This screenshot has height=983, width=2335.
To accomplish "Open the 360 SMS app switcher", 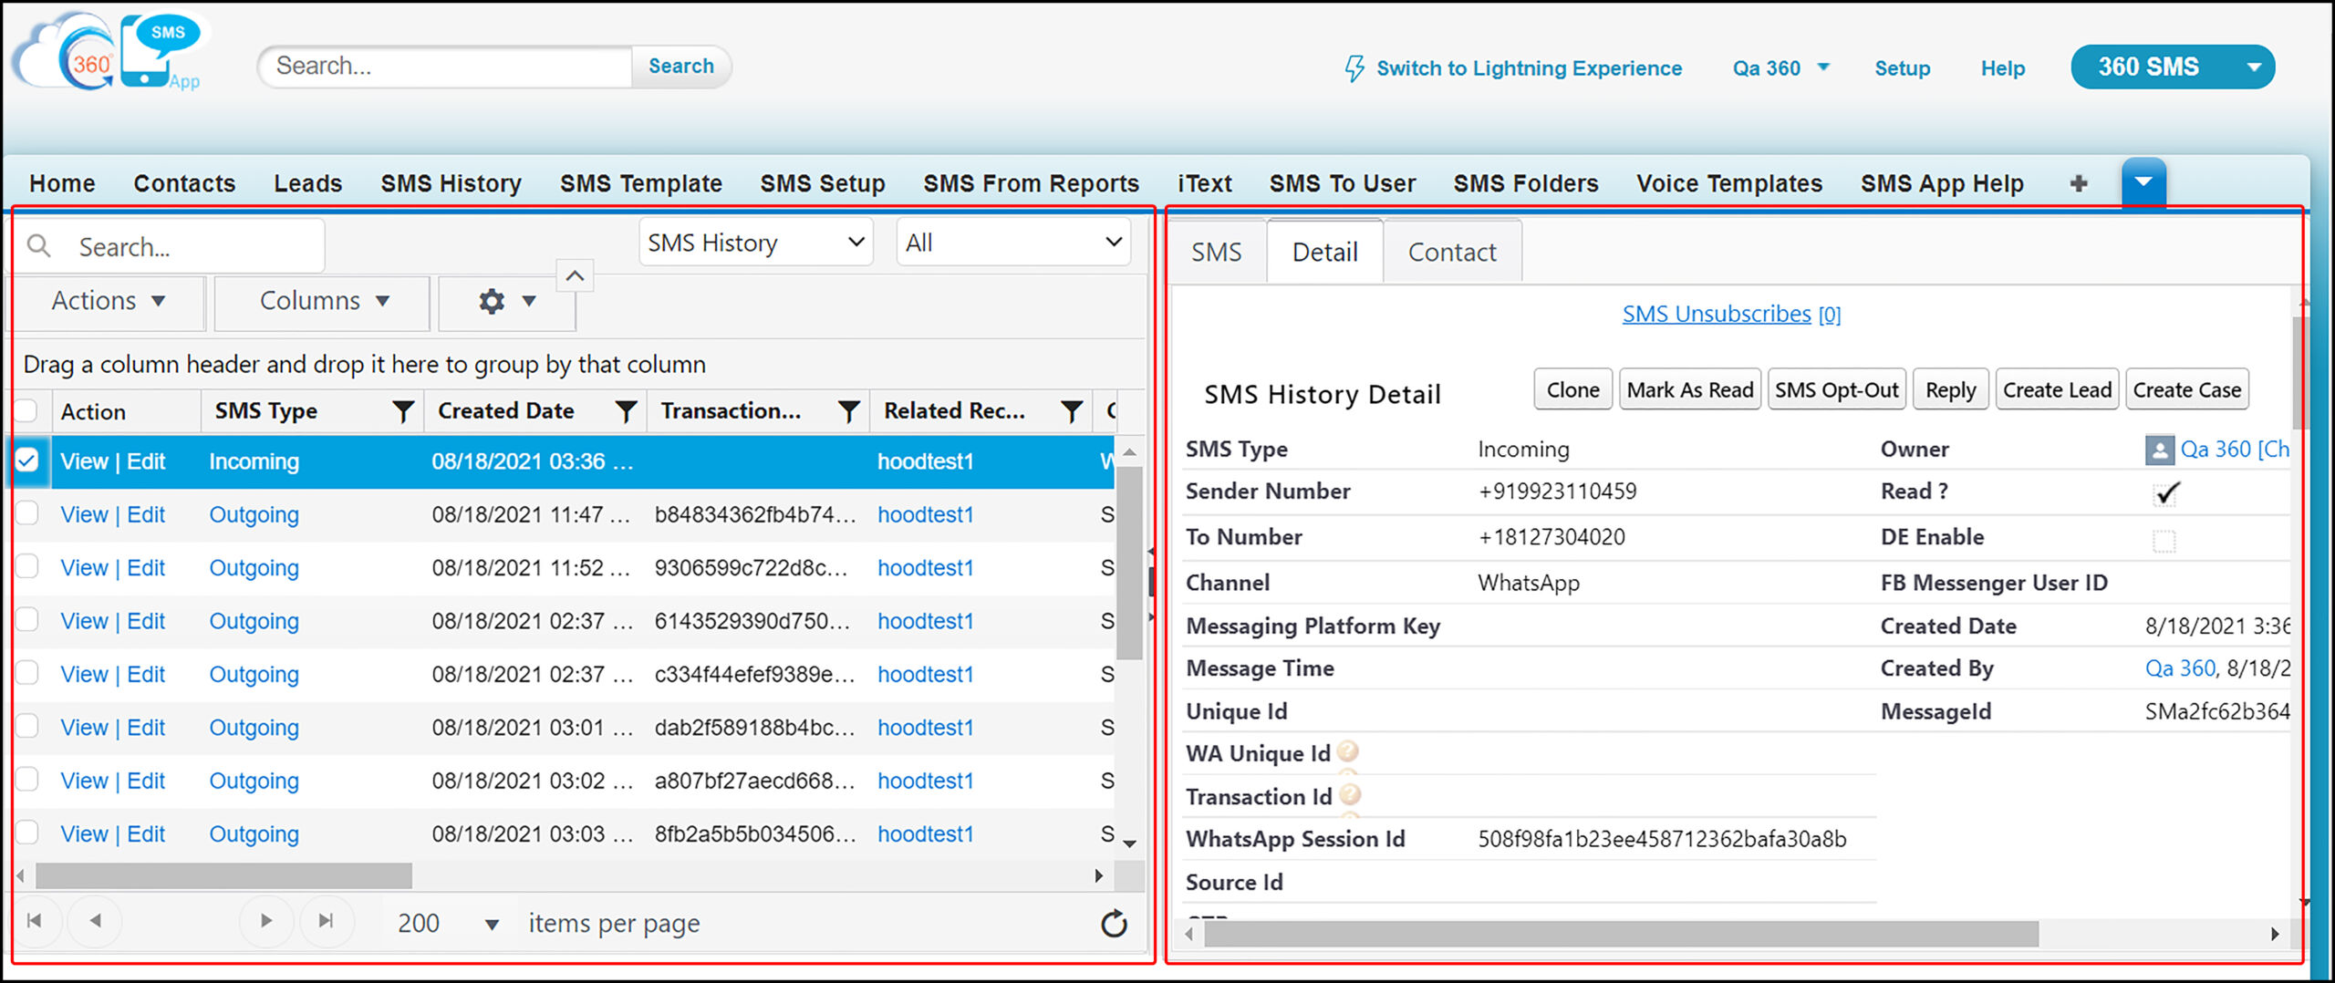I will click(2173, 67).
